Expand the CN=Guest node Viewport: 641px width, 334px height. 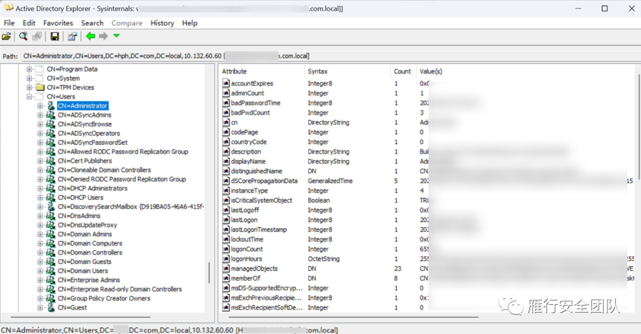40,308
